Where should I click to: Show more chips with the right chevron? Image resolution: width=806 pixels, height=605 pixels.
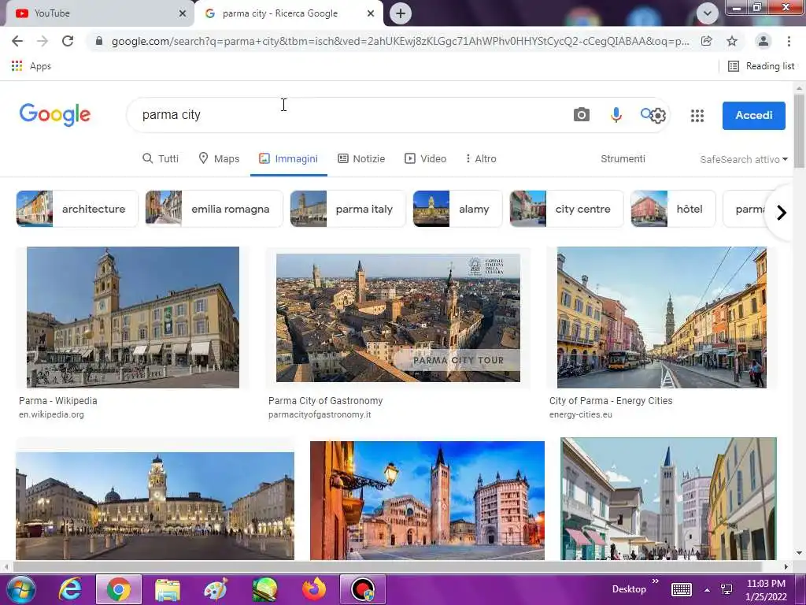(x=782, y=213)
